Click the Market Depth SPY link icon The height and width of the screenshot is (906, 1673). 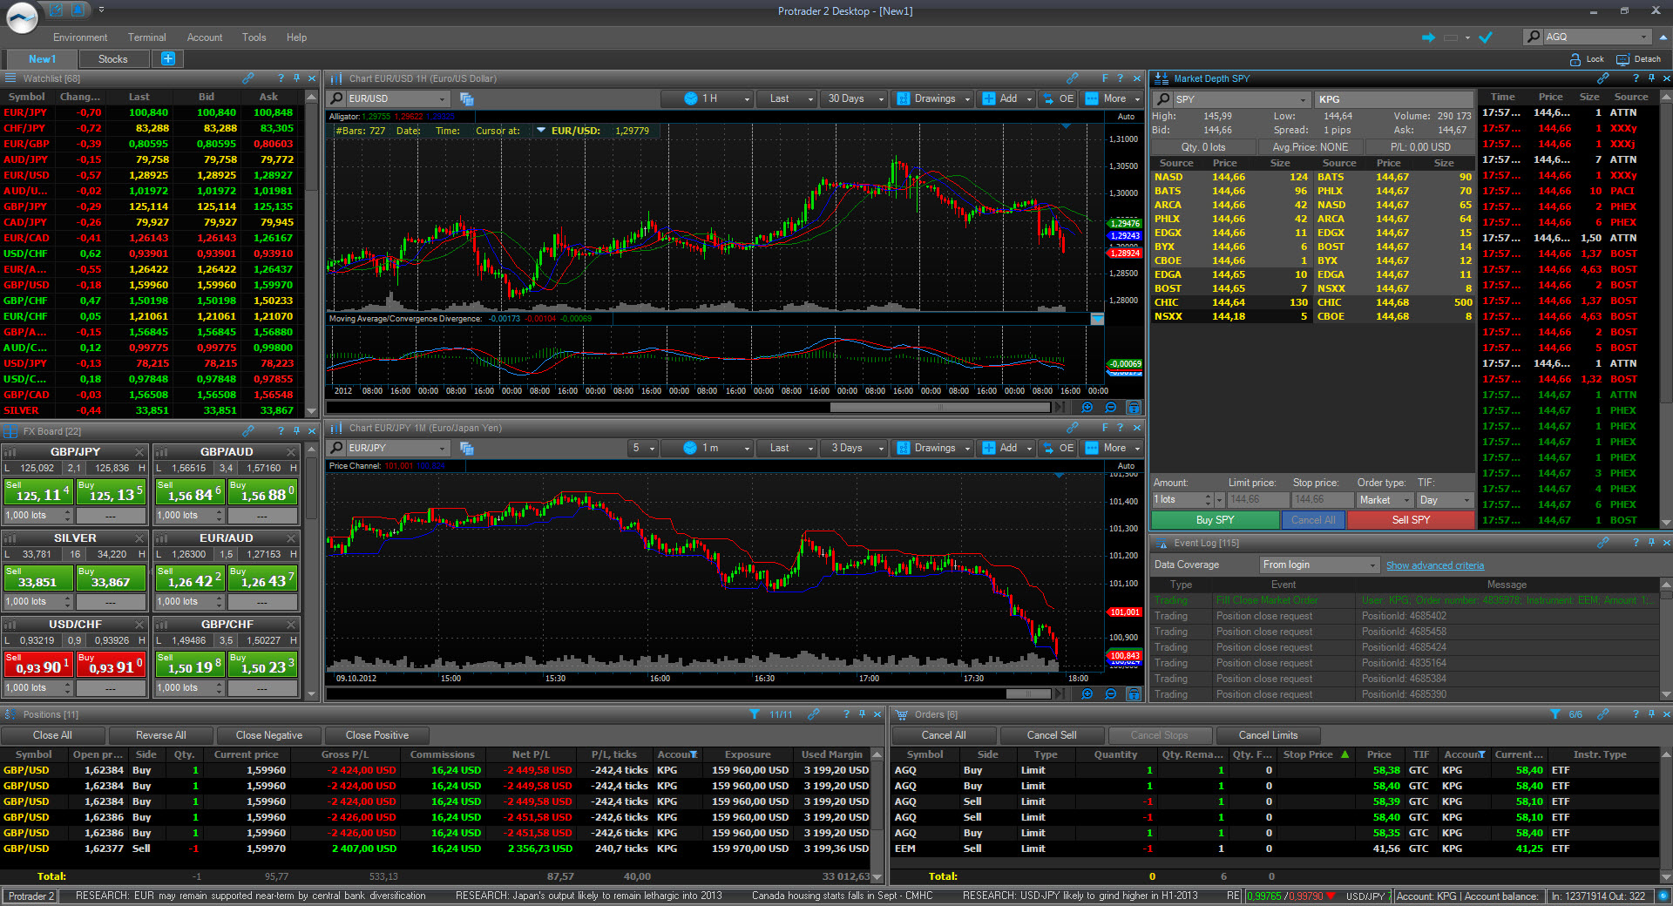1602,78
